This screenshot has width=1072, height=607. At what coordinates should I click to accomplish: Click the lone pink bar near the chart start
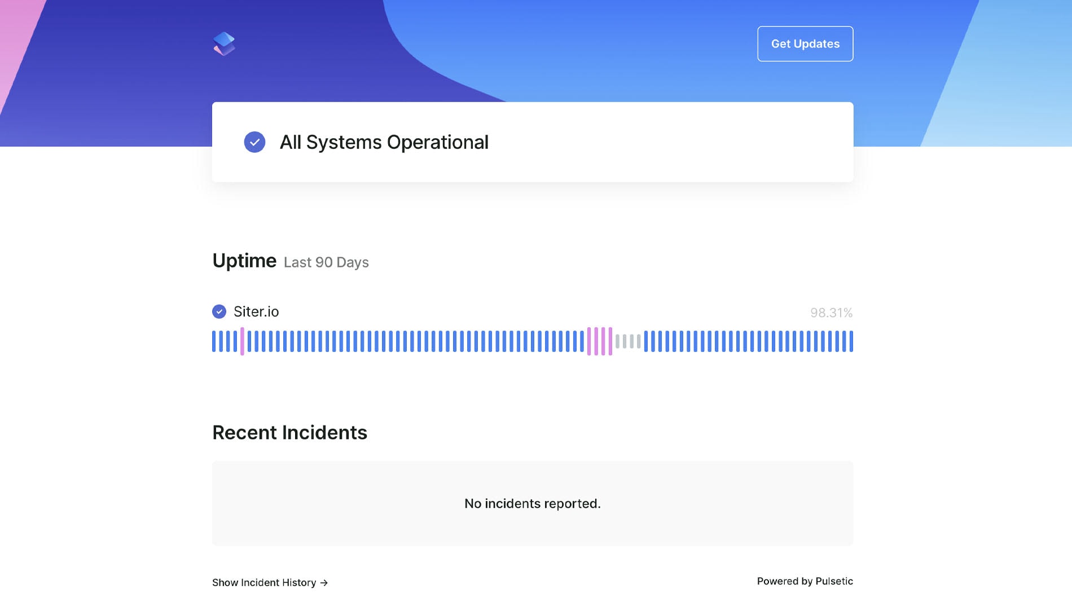(242, 341)
